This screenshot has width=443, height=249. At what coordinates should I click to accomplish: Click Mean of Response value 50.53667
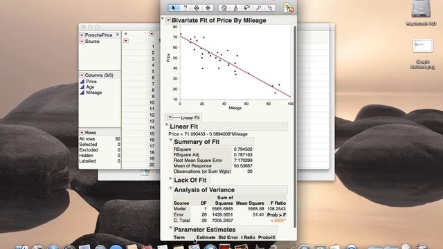coord(243,166)
